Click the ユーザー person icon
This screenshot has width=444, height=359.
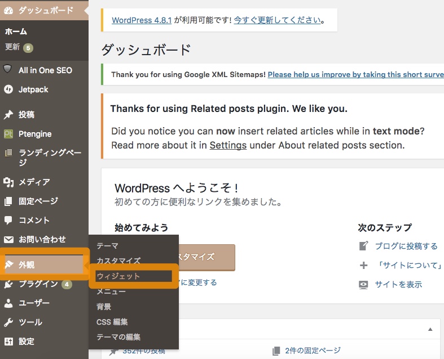pos(8,303)
